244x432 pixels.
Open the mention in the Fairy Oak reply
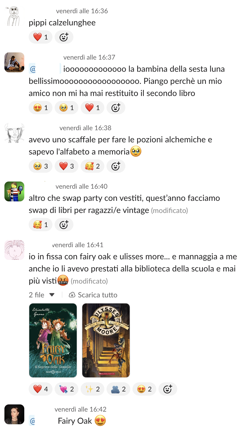pos(32,421)
